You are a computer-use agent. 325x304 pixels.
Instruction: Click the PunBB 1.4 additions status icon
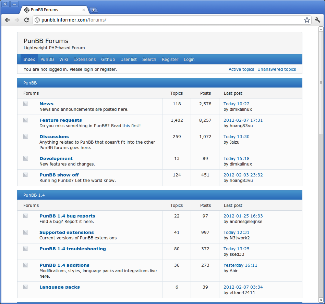25,265
